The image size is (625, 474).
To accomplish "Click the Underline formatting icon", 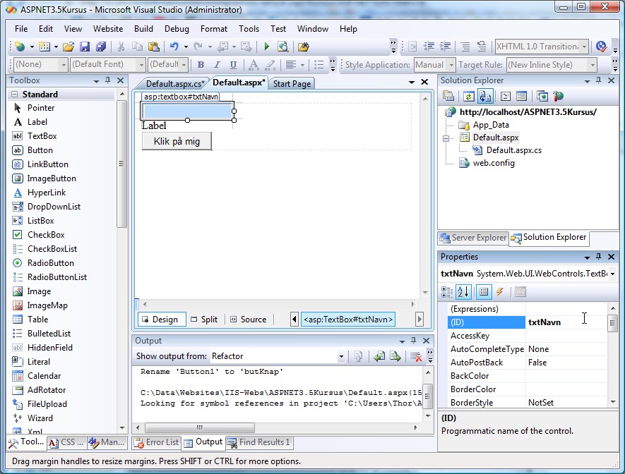I will tap(233, 64).
